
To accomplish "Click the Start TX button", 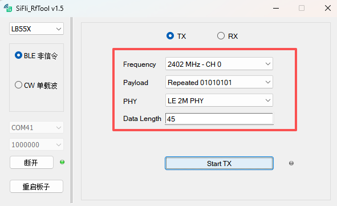I will click(219, 163).
